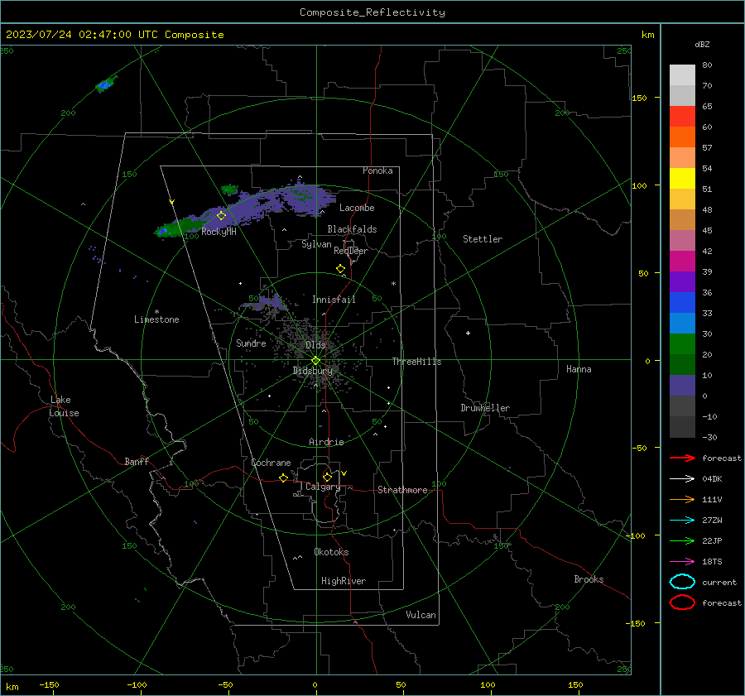
Task: Click yellow radar center marker at Didsbury
Action: coord(315,361)
